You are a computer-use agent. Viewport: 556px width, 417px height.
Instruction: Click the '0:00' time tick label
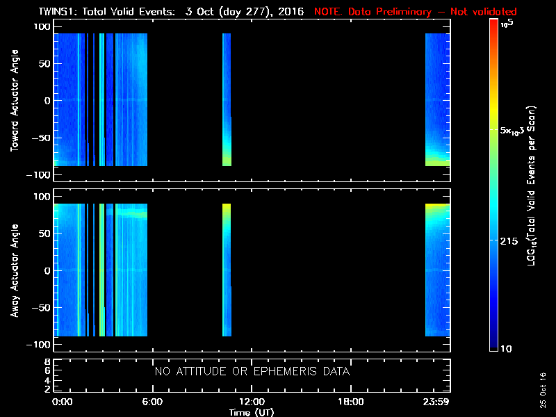[63, 402]
